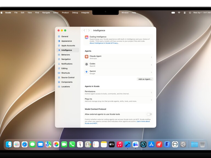This screenshot has height=158, width=211.
Task: Open the Trash in the Dock
Action: click(x=202, y=144)
